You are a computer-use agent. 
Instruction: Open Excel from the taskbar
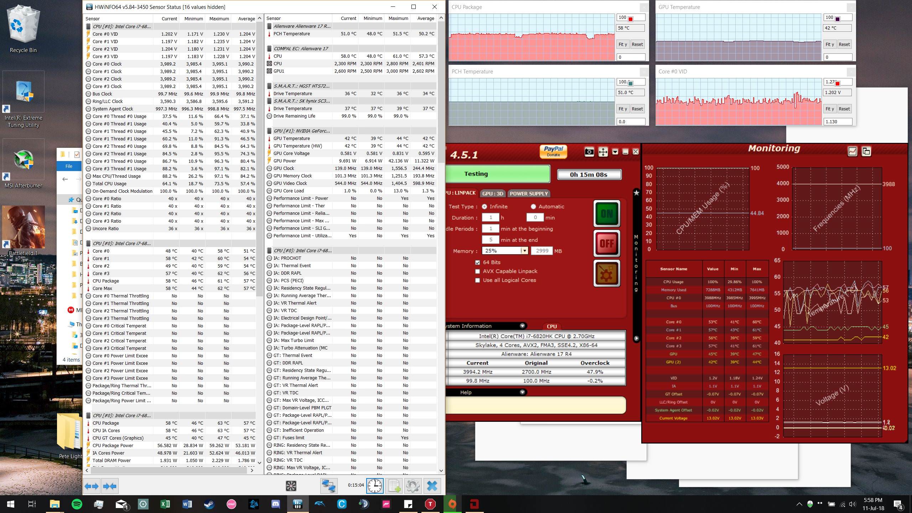(165, 504)
